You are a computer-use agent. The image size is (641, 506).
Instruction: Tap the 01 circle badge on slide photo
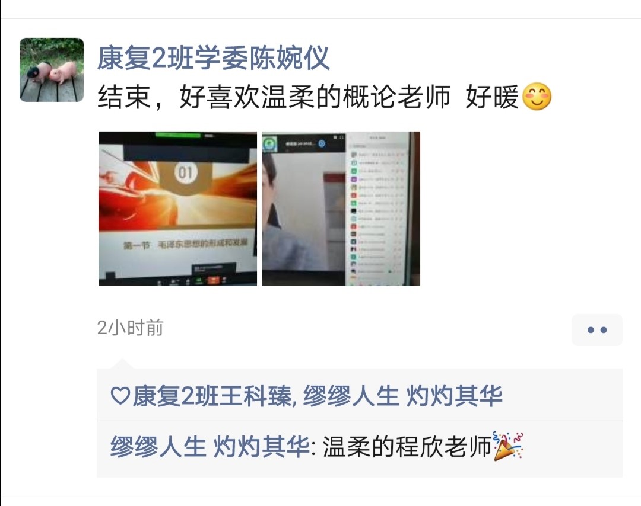pos(186,172)
